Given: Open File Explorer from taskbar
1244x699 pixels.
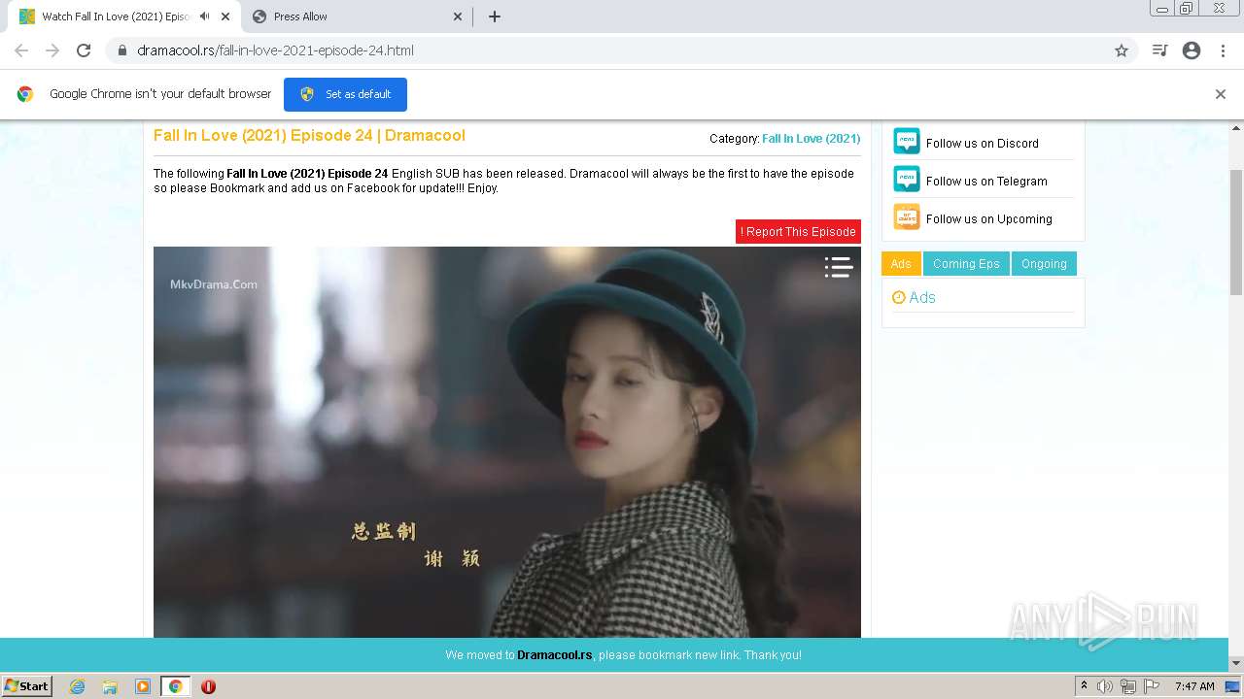Looking at the screenshot, I should [110, 686].
